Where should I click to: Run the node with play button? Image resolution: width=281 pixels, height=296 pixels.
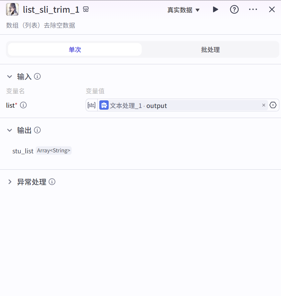tap(215, 9)
